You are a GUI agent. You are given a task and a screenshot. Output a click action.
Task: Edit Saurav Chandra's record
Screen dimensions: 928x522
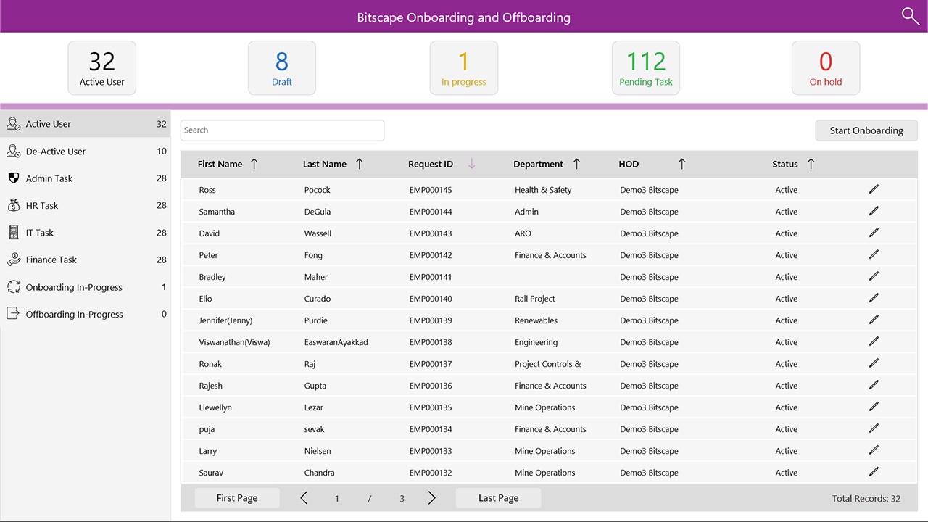pyautogui.click(x=874, y=472)
